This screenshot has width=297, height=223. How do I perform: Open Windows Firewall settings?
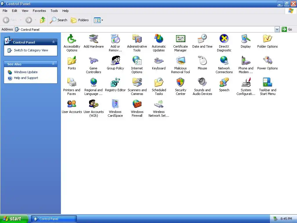pyautogui.click(x=137, y=109)
